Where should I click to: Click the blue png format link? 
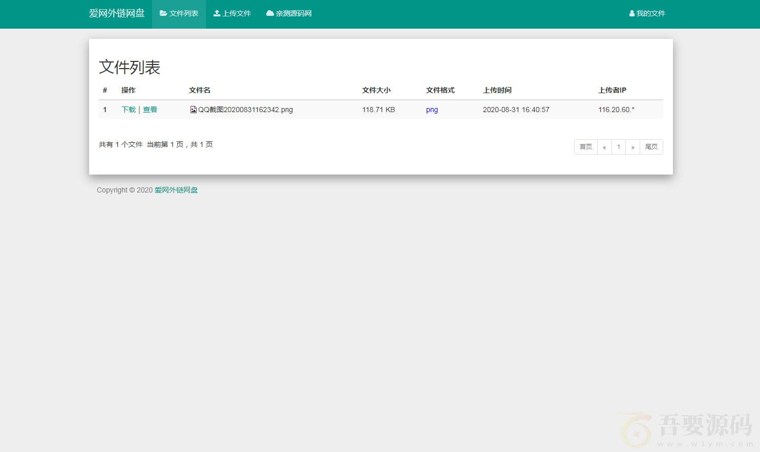coord(432,110)
